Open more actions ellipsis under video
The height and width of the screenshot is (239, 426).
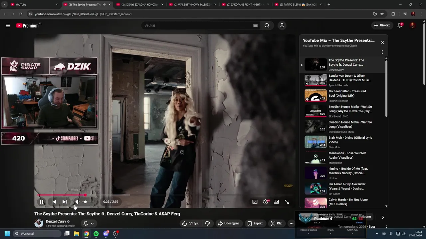(292, 223)
